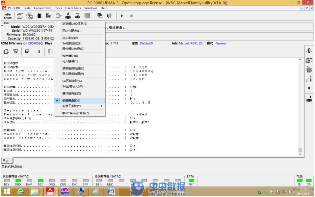The width and height of the screenshot is (315, 197).
Task: Choose 写入服务轨道(V) from the menu
Action: click(x=80, y=74)
